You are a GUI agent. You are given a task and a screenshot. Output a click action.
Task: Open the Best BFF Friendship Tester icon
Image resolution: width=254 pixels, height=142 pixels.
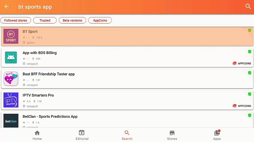tap(11, 79)
